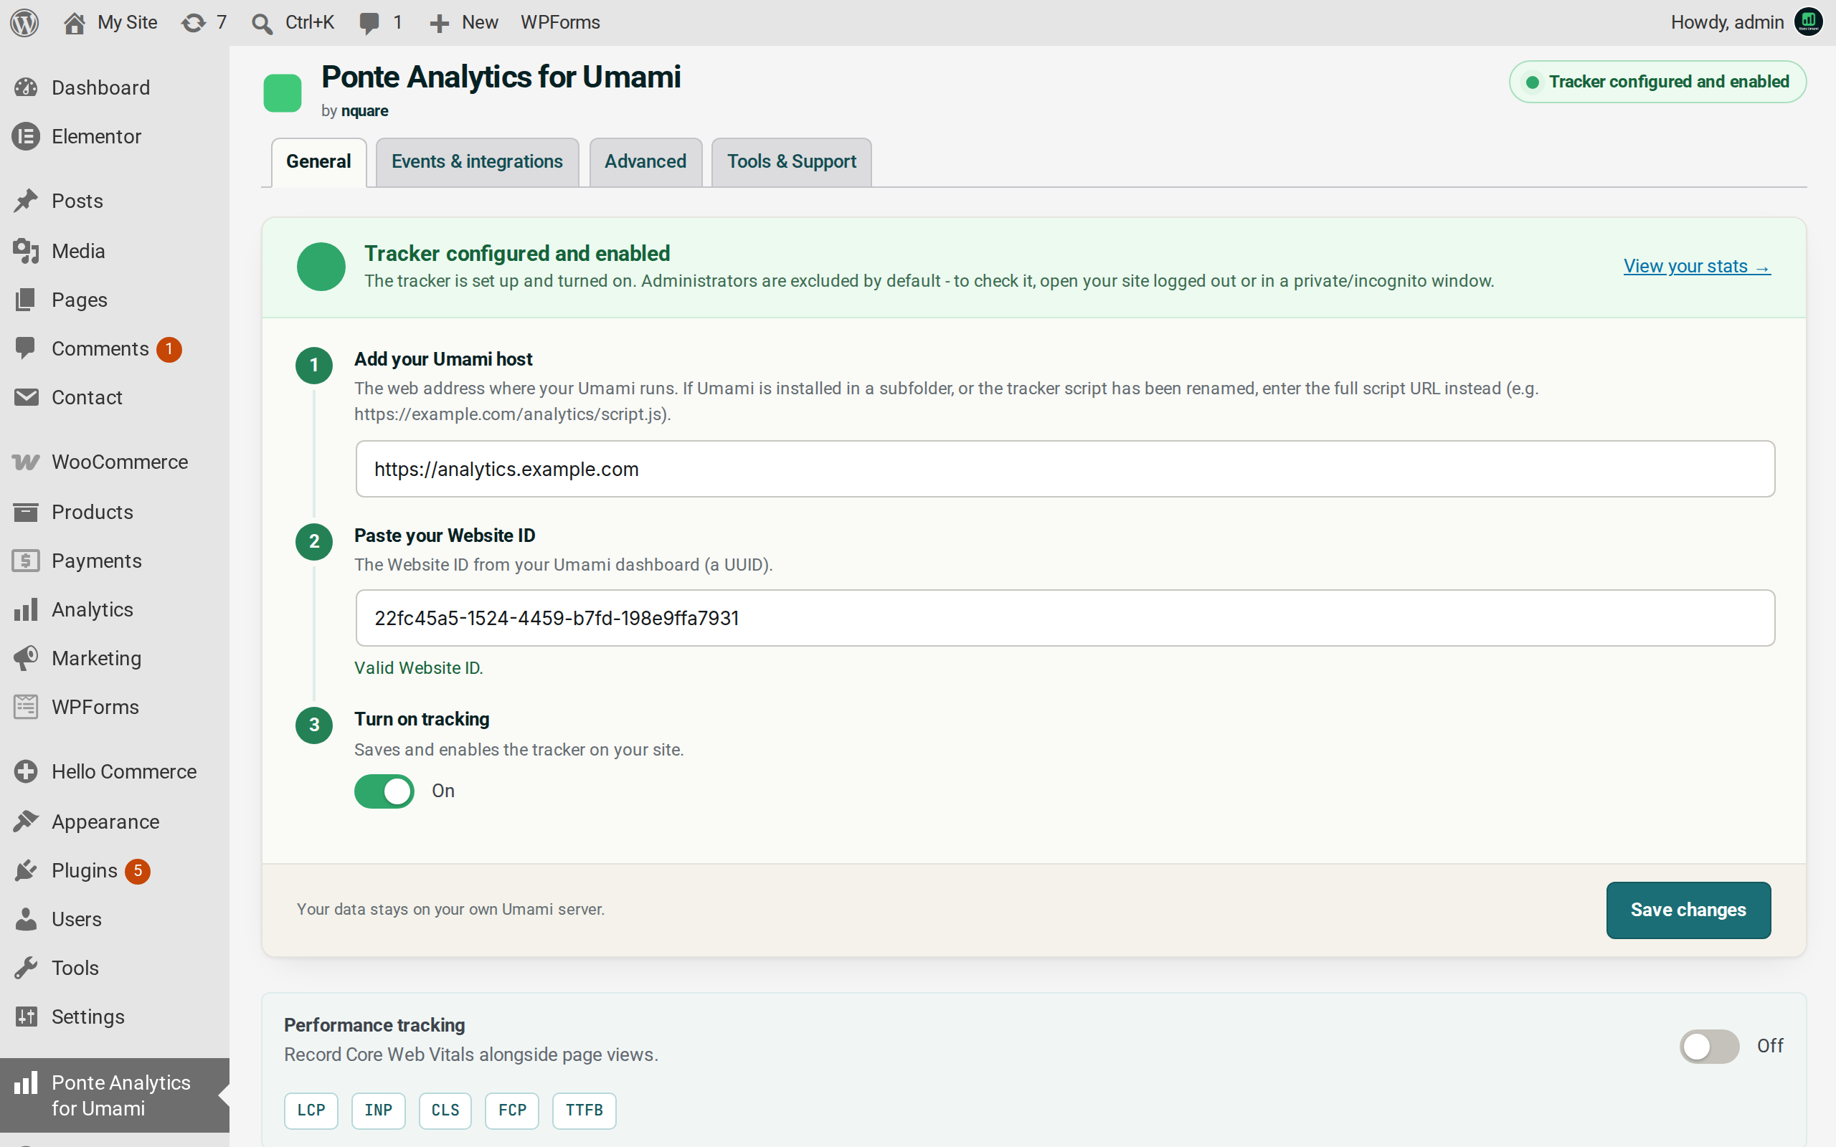Open the Ctrl+K search icon
Viewport: 1836px width, 1147px height.
[262, 24]
